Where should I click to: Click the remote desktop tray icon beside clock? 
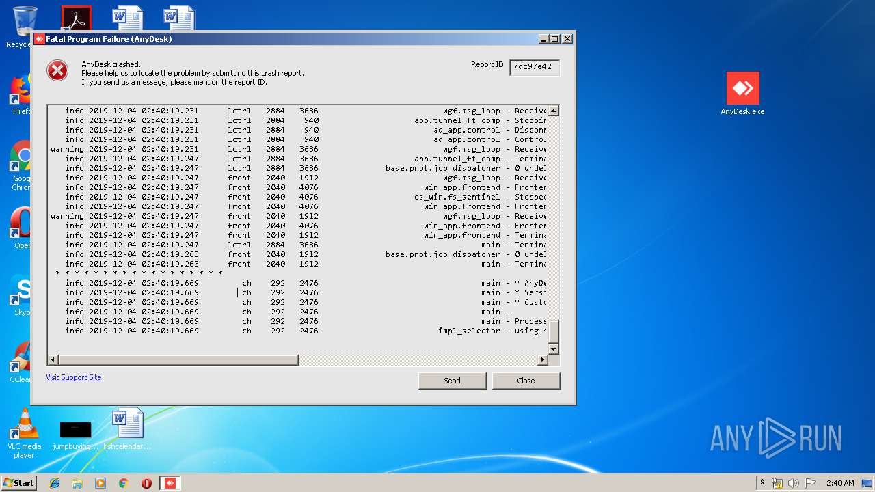(867, 483)
